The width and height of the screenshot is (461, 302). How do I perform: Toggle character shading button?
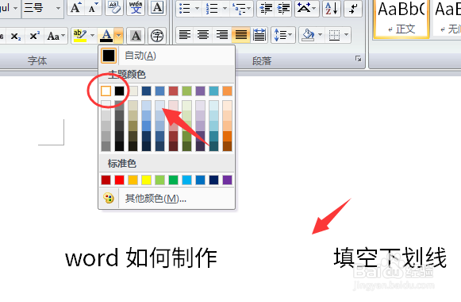(136, 36)
